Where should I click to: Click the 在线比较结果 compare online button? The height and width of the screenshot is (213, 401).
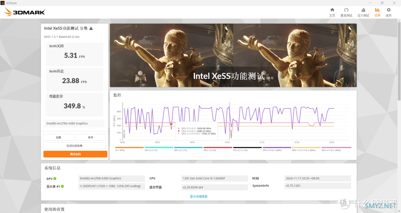pyautogui.click(x=74, y=146)
